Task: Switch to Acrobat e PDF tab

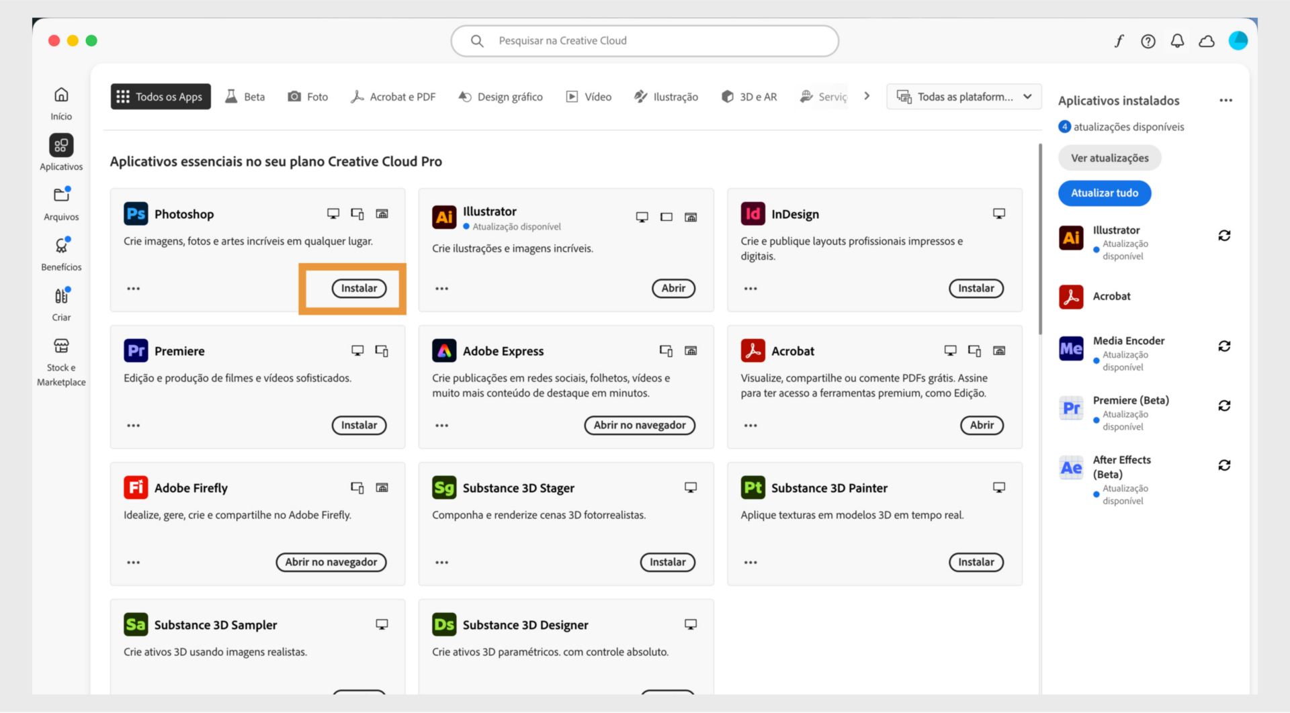Action: click(393, 97)
